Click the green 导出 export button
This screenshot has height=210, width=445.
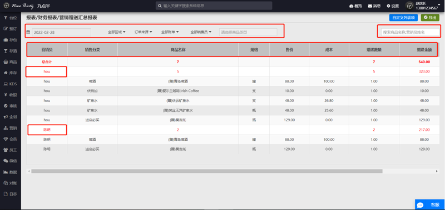pyautogui.click(x=430, y=18)
